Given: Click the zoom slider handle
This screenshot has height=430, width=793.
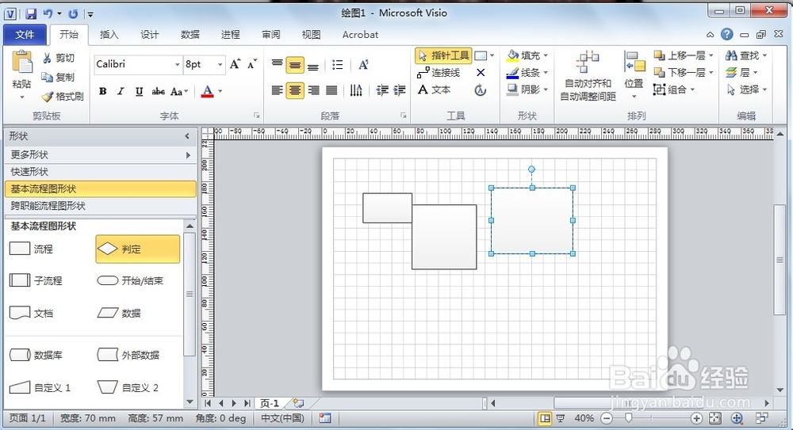Looking at the screenshot, I should coord(629,418).
